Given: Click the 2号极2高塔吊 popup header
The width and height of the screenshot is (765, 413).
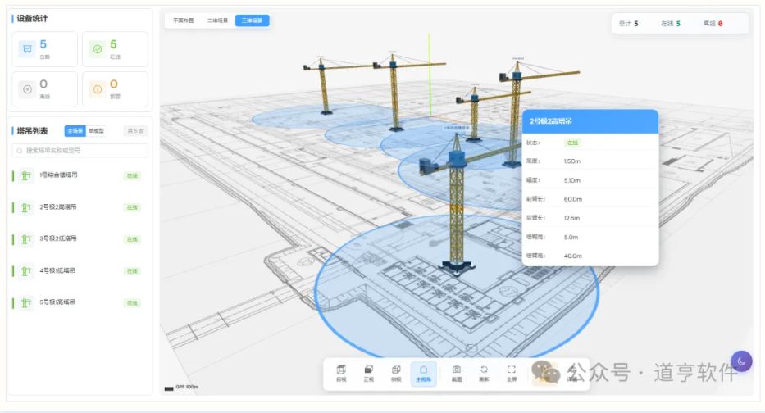Looking at the screenshot, I should [x=590, y=121].
